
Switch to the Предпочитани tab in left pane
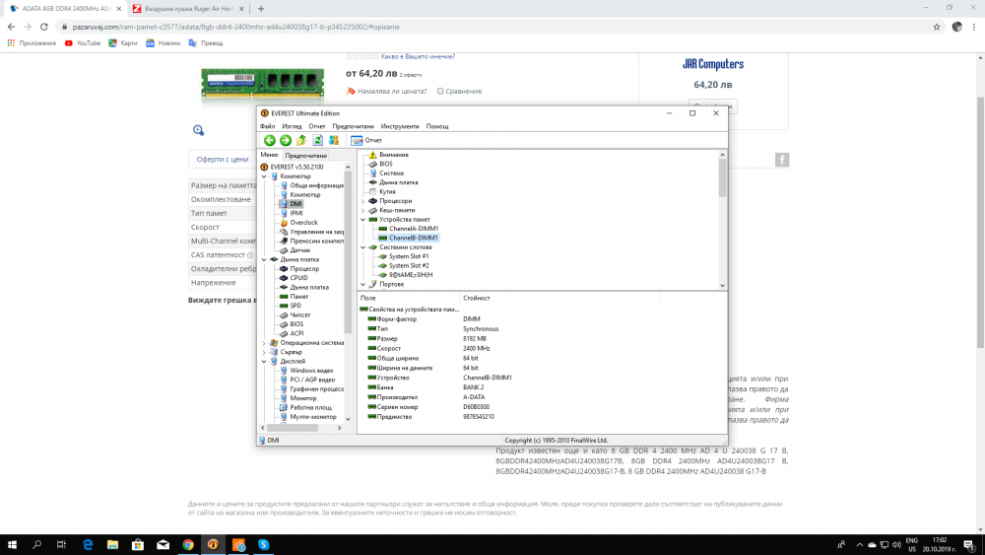(305, 155)
